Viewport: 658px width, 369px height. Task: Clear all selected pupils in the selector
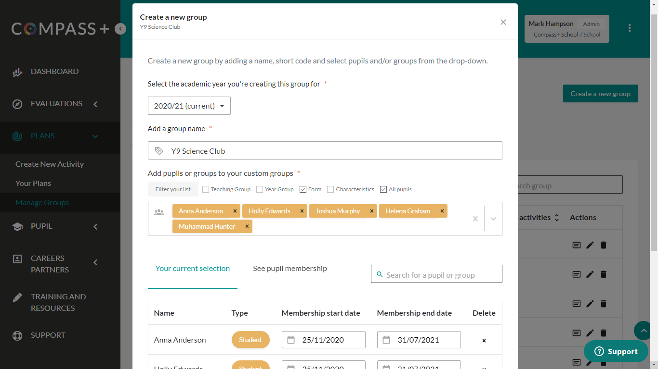tap(475, 219)
